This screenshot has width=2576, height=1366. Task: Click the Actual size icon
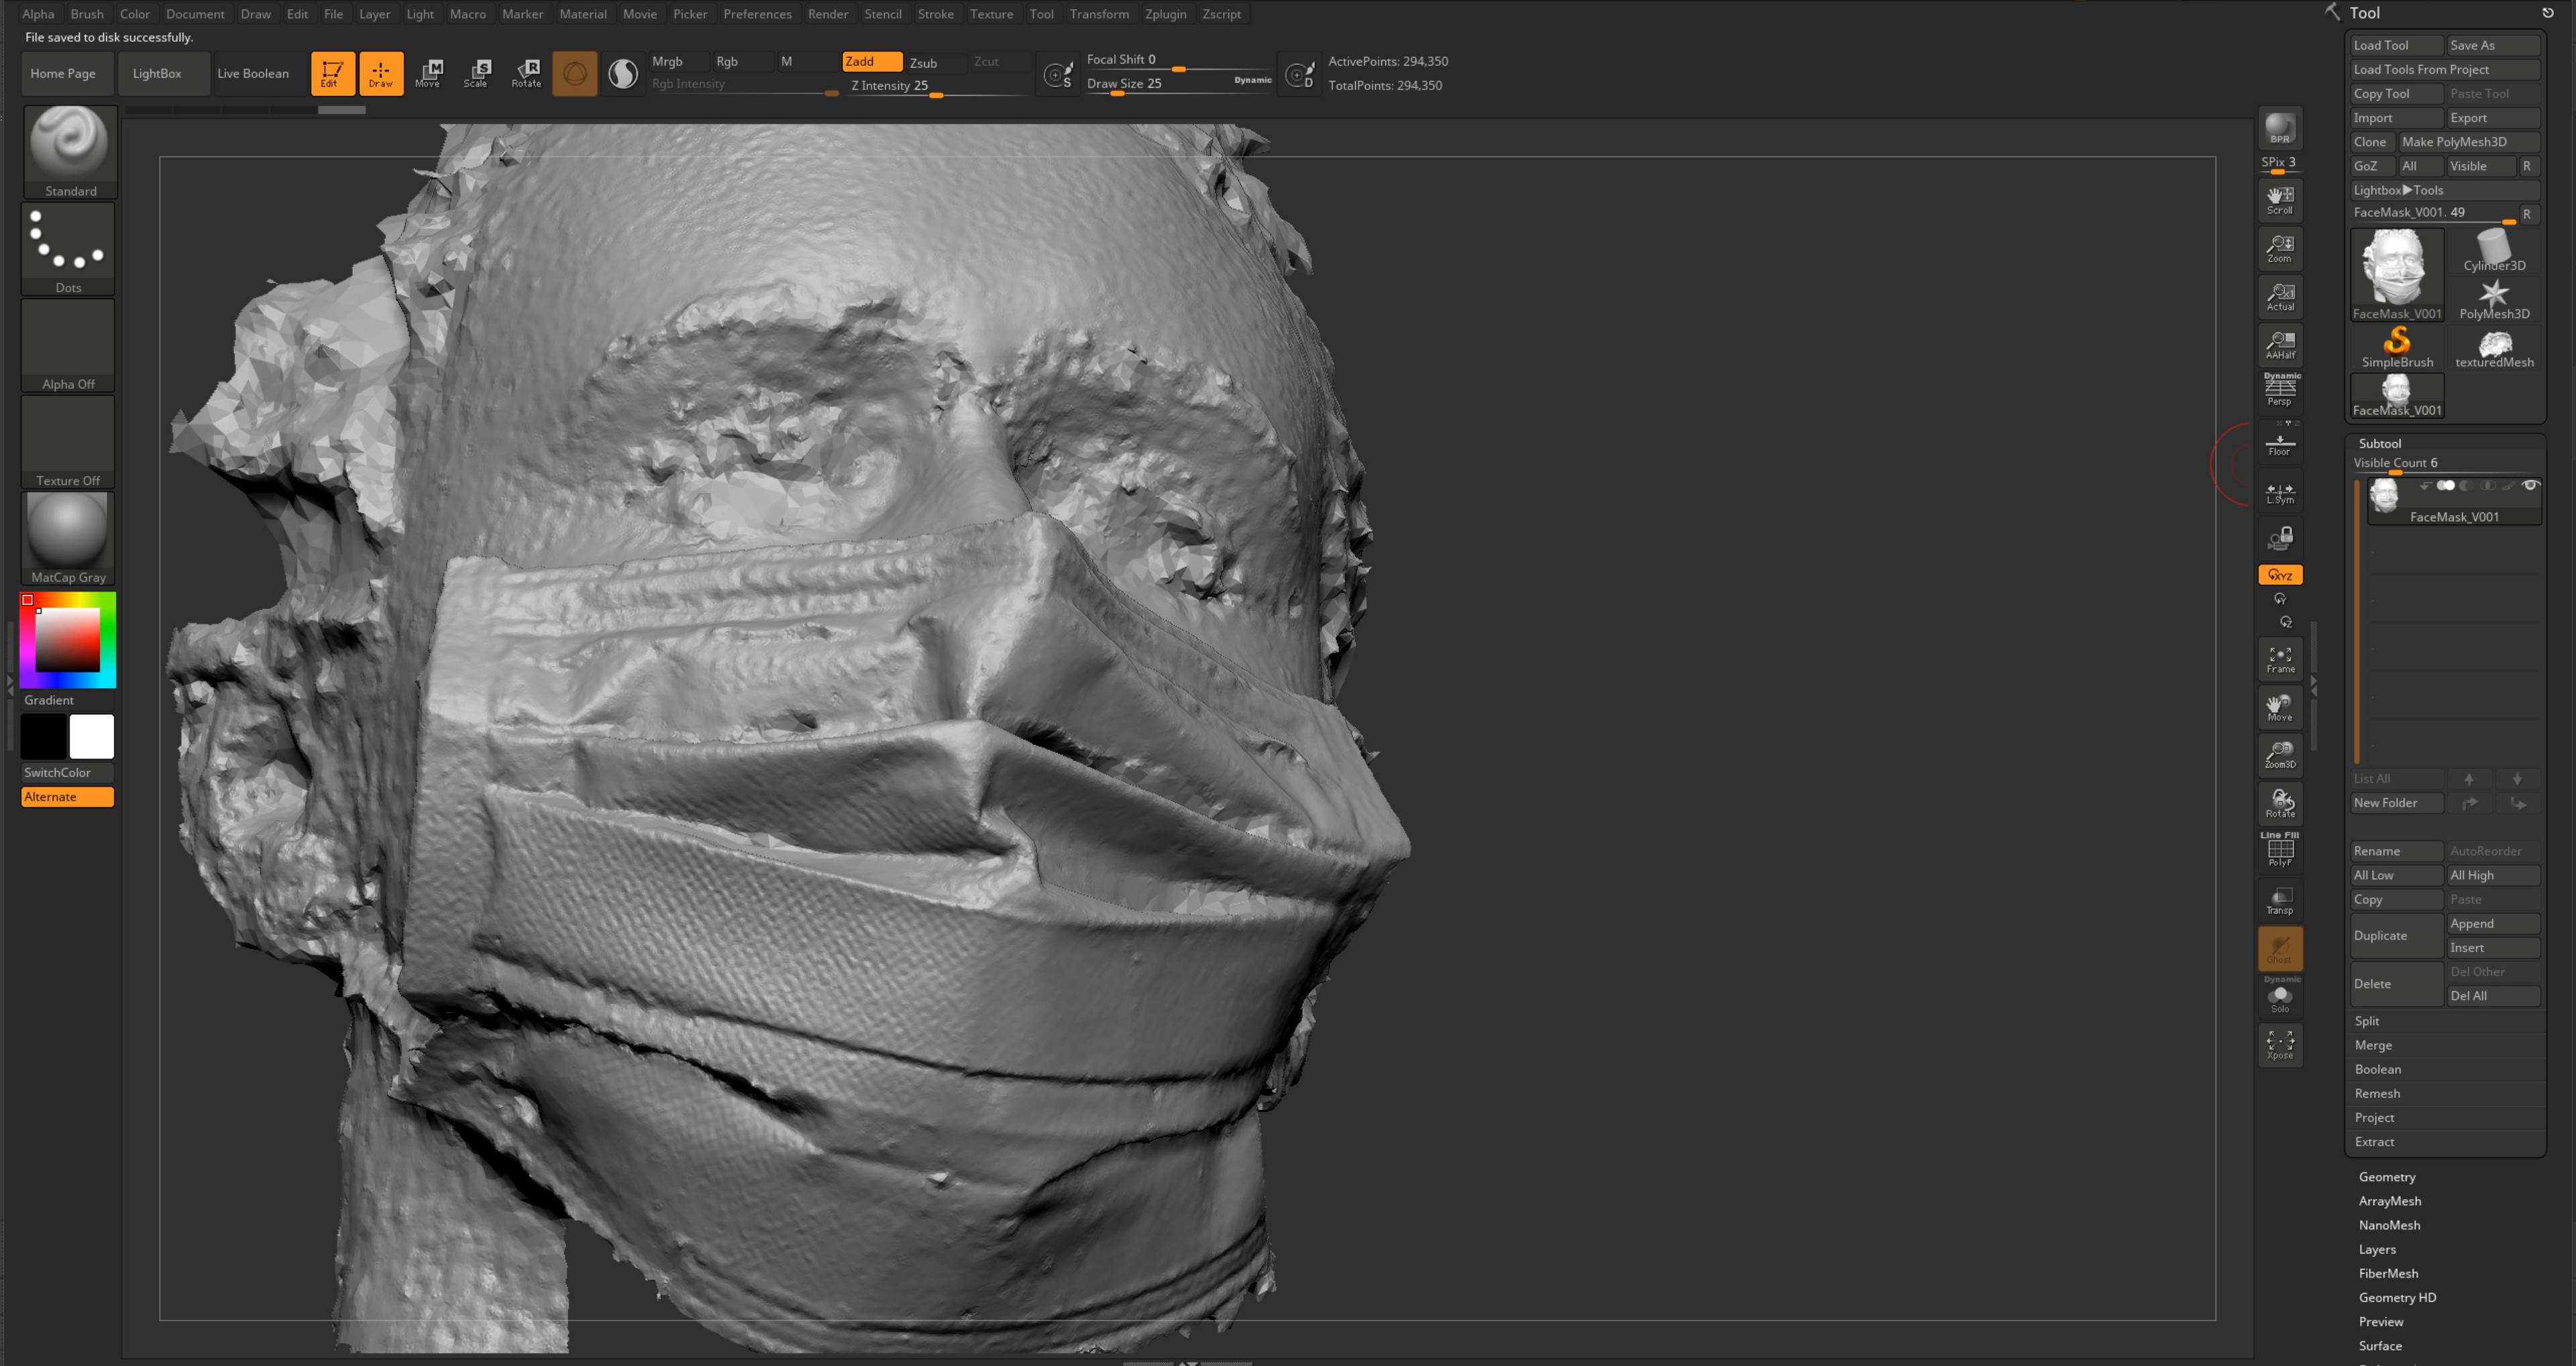(x=2280, y=297)
